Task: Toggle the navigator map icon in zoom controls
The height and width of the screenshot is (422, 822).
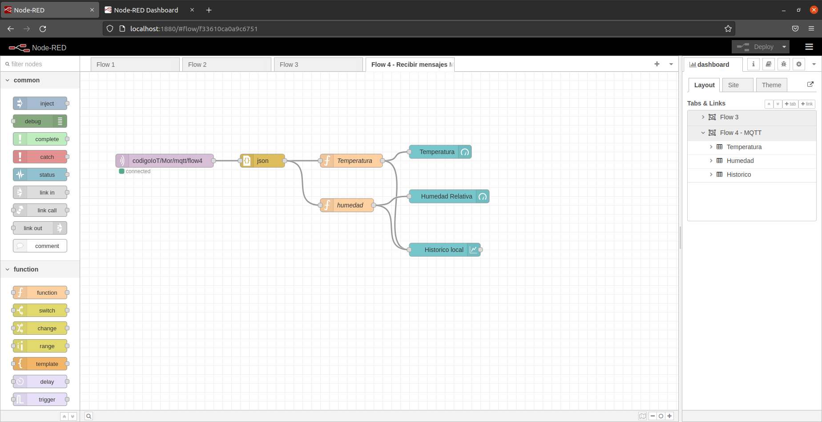Action: point(643,416)
